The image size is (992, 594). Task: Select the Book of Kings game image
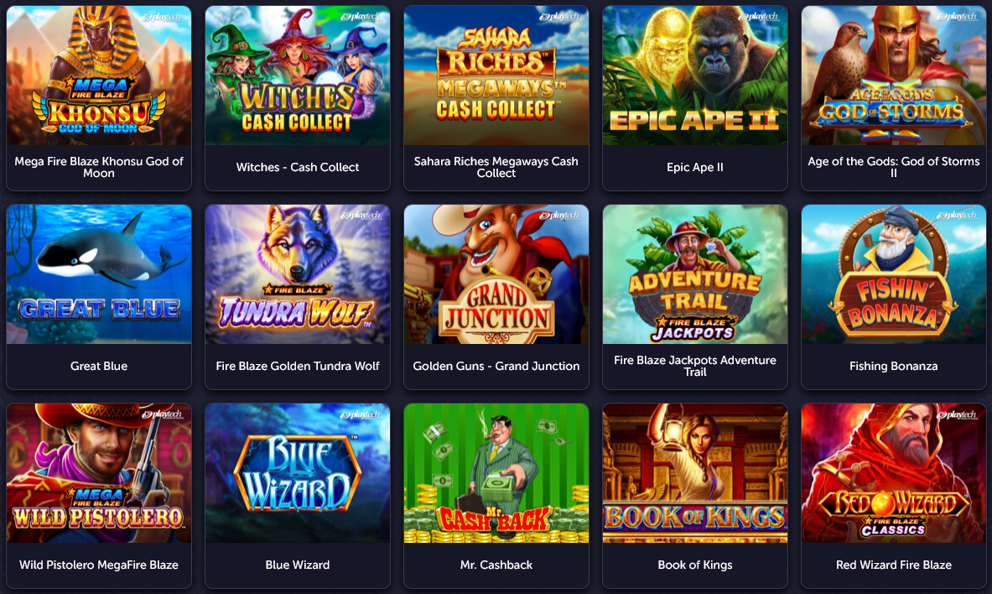pyautogui.click(x=694, y=473)
